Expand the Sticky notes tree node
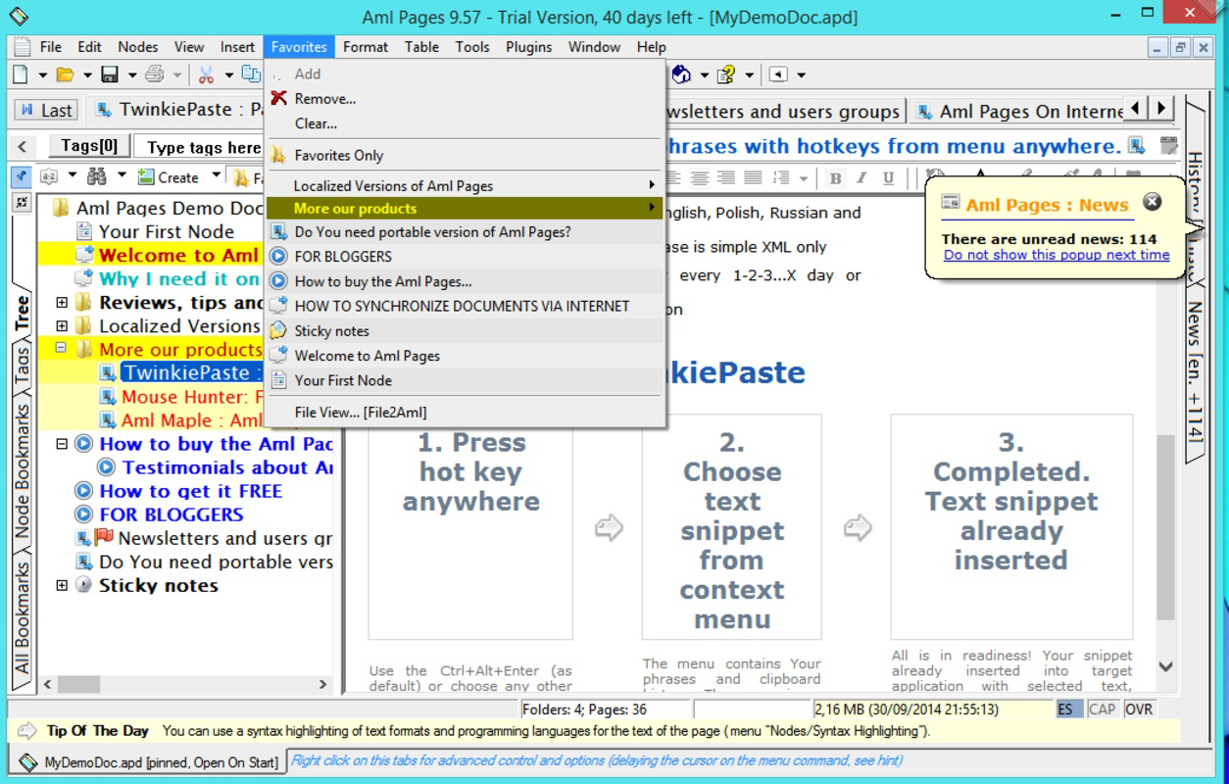1229x784 pixels. tap(61, 585)
